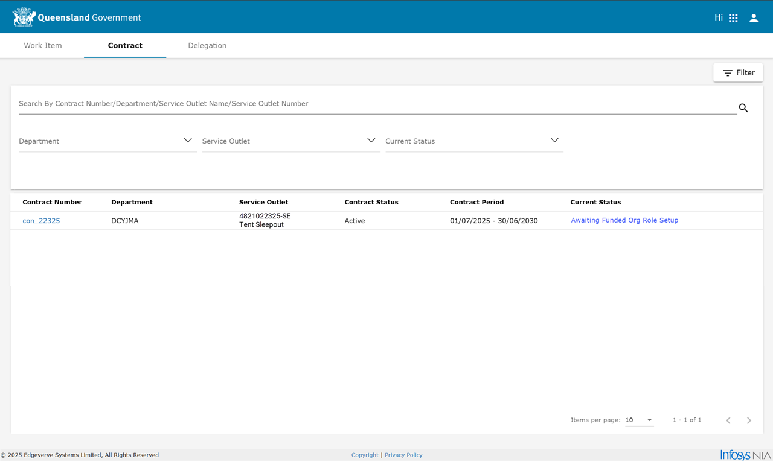Image resolution: width=773 pixels, height=462 pixels.
Task: Open the Copyright footer link
Action: pyautogui.click(x=365, y=455)
